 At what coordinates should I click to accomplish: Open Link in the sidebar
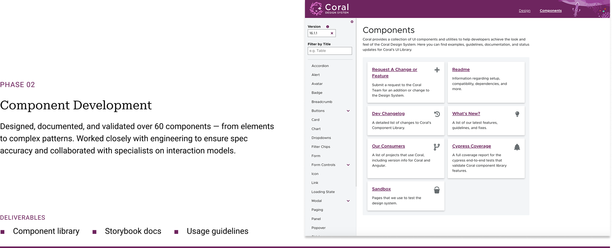(x=315, y=183)
